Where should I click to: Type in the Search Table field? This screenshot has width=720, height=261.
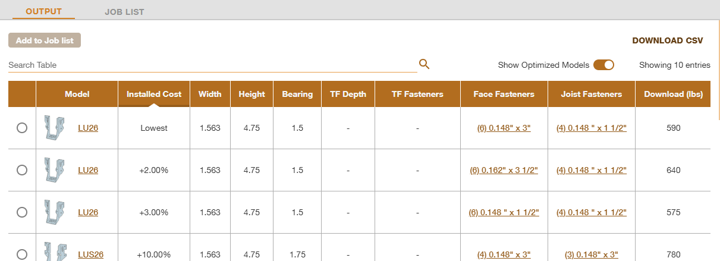(x=212, y=65)
